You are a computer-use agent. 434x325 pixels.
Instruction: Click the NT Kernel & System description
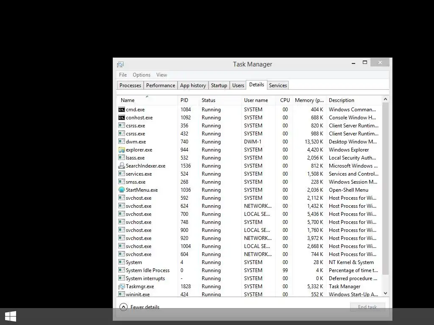351,262
